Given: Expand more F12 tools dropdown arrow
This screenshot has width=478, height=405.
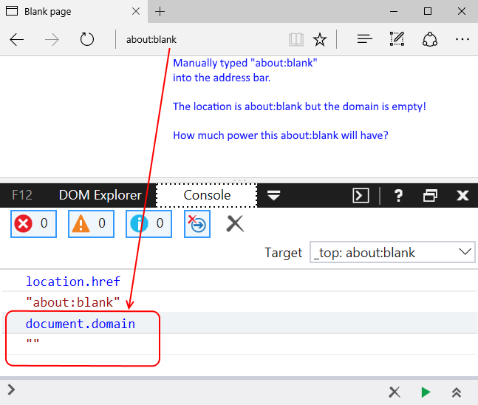Looking at the screenshot, I should [273, 195].
